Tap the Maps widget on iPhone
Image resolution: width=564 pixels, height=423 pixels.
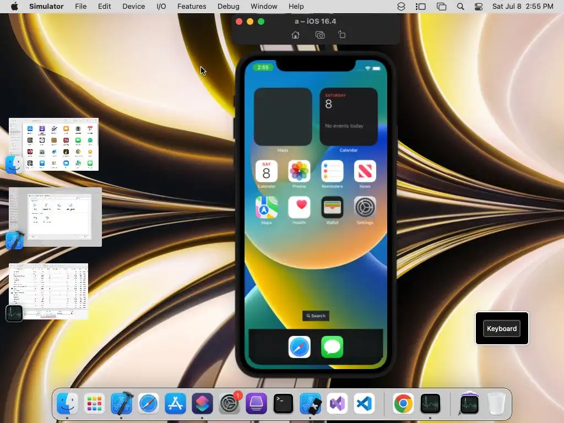click(283, 117)
